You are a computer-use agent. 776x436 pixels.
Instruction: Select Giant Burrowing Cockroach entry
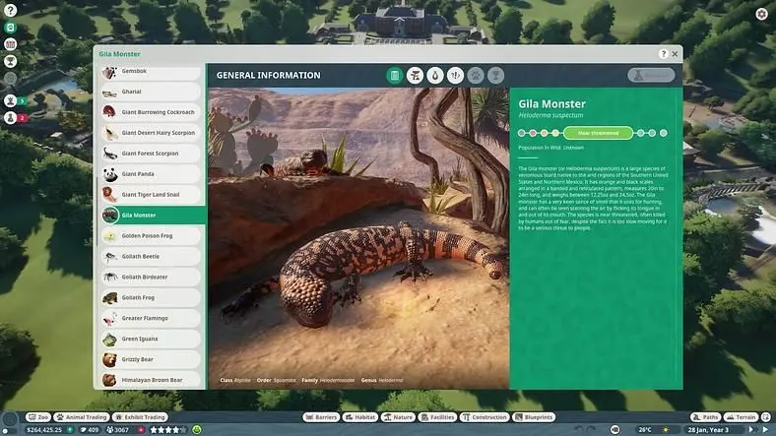(x=151, y=113)
